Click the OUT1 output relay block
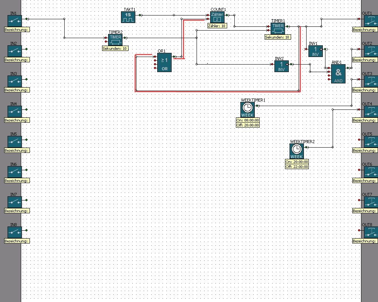Screen dimensions: 378x302 pos(370,20)
